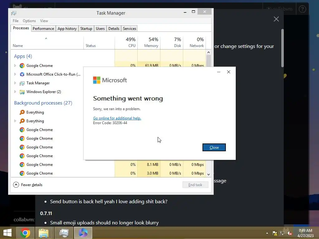Expand the Task Manager app row
This screenshot has height=239, width=319.
15,83
